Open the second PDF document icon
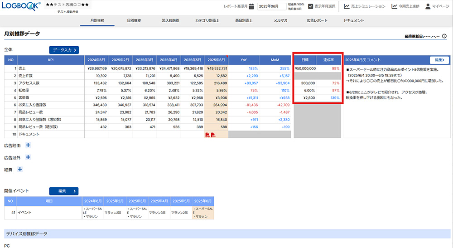The height and width of the screenshot is (248, 453). [212, 135]
